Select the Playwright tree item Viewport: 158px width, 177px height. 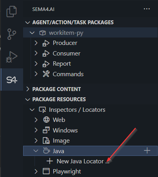[x=67, y=172]
